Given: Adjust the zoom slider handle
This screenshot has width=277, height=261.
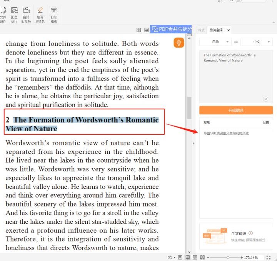Looking at the screenshot, I should 228,257.
